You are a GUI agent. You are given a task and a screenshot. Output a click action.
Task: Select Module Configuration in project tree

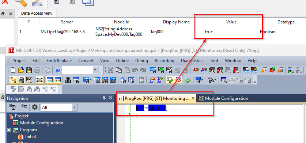42,123
